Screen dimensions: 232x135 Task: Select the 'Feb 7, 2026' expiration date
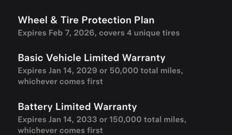pyautogui.click(x=72, y=33)
